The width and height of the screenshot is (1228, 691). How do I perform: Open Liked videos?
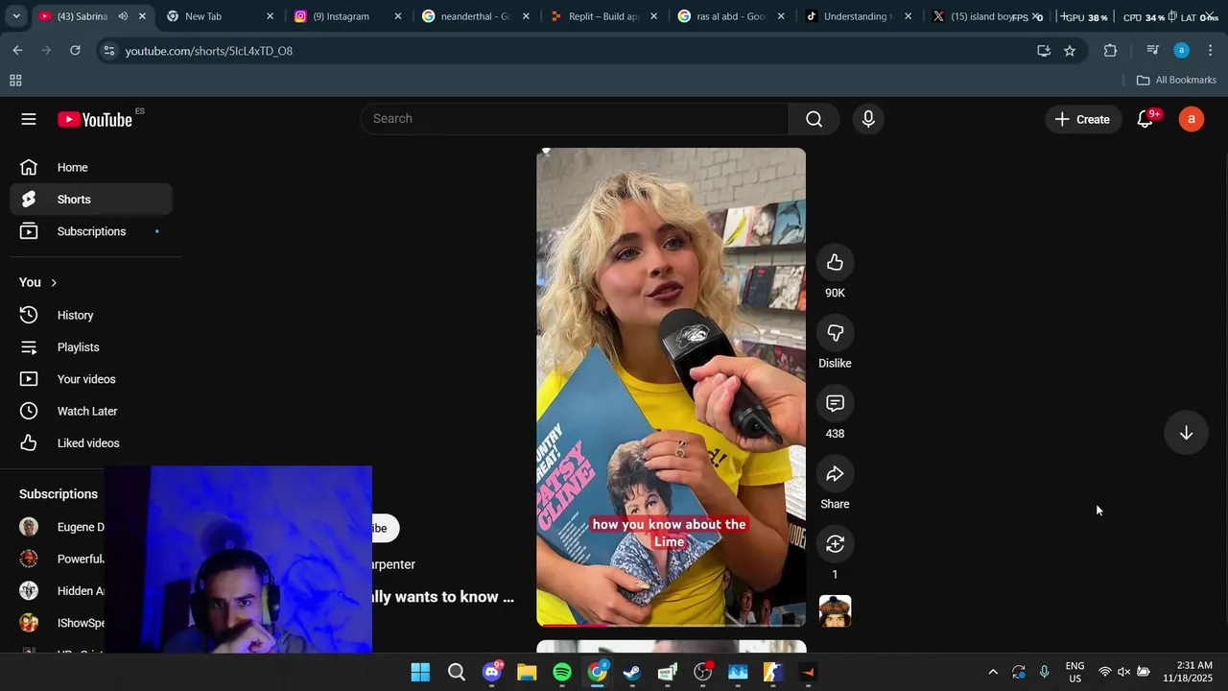pos(91,443)
